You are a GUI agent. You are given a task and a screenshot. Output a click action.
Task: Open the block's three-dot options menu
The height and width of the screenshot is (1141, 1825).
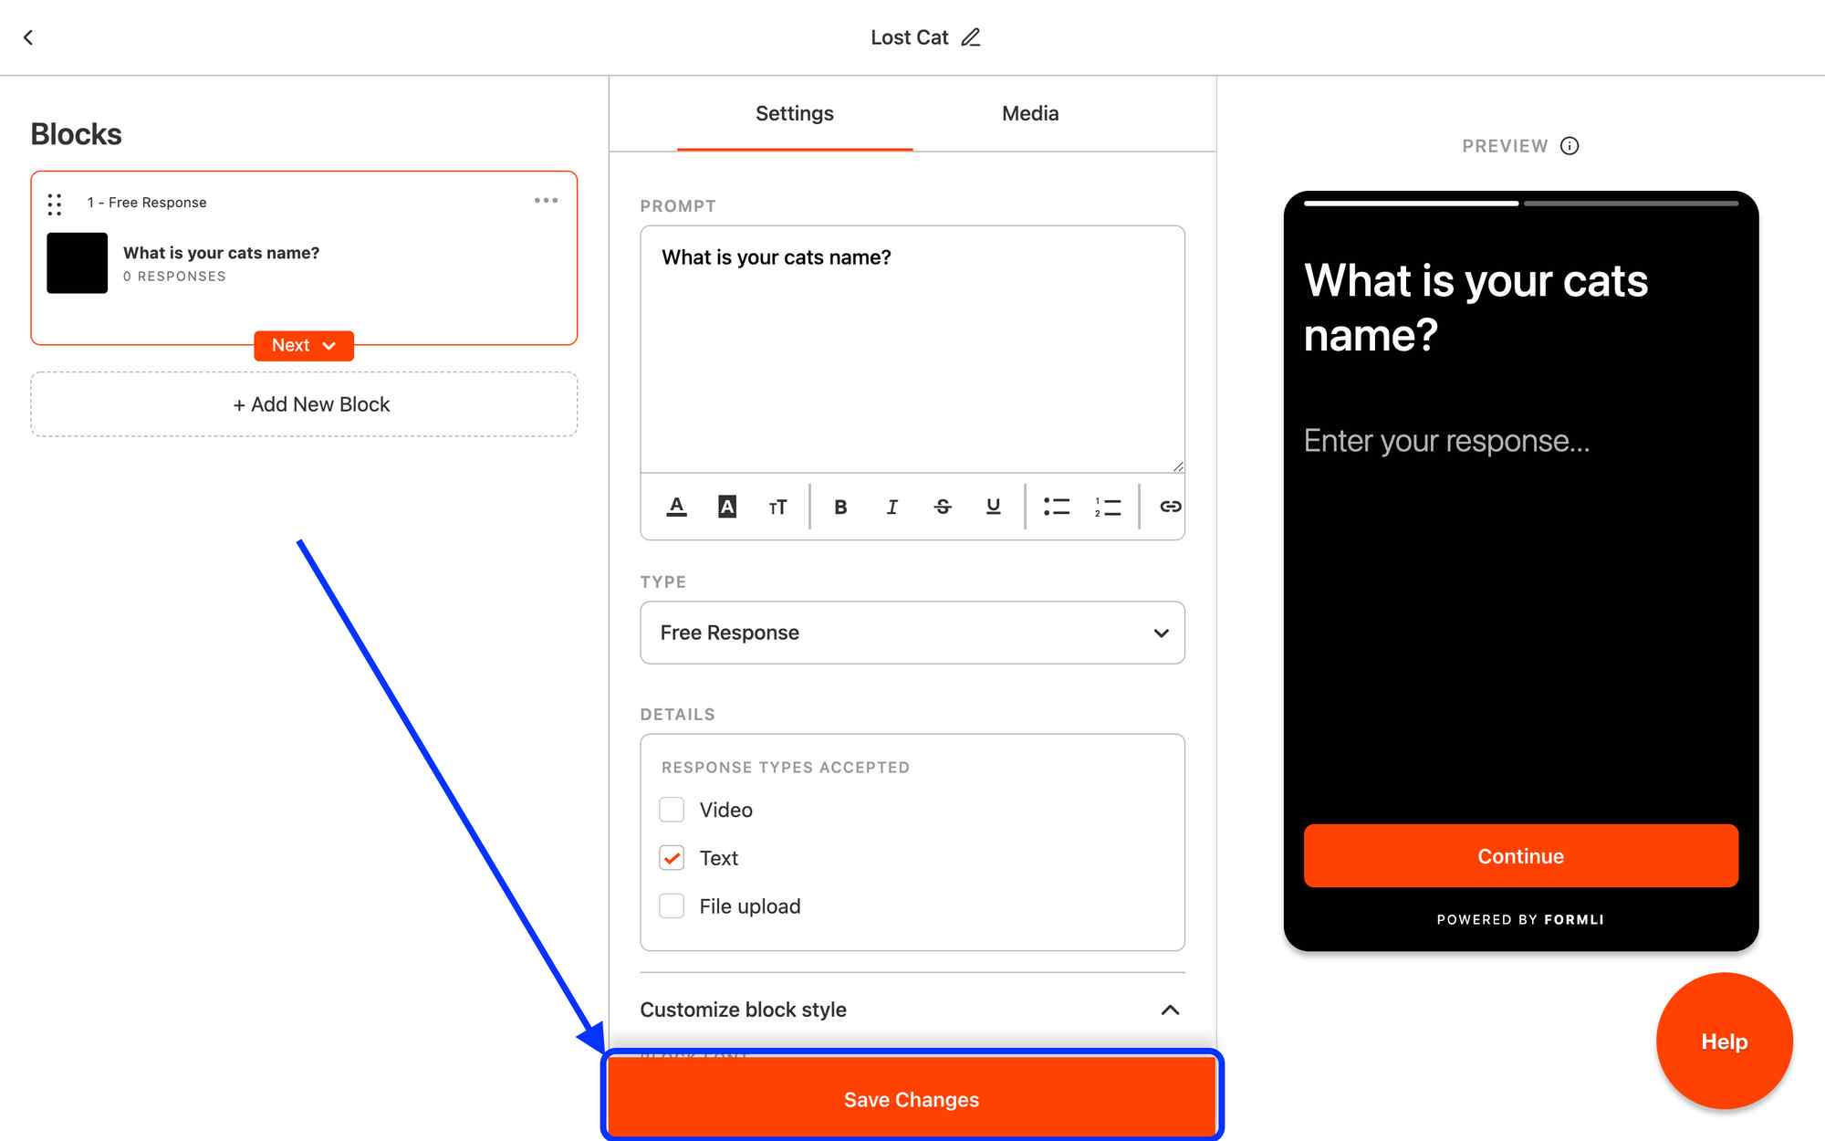546,201
